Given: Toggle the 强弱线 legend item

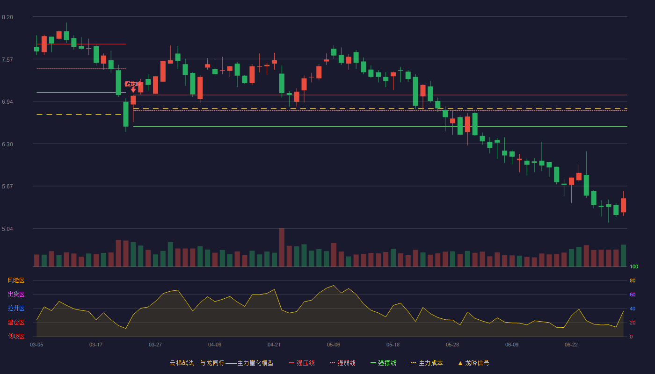Looking at the screenshot, I should click(342, 363).
